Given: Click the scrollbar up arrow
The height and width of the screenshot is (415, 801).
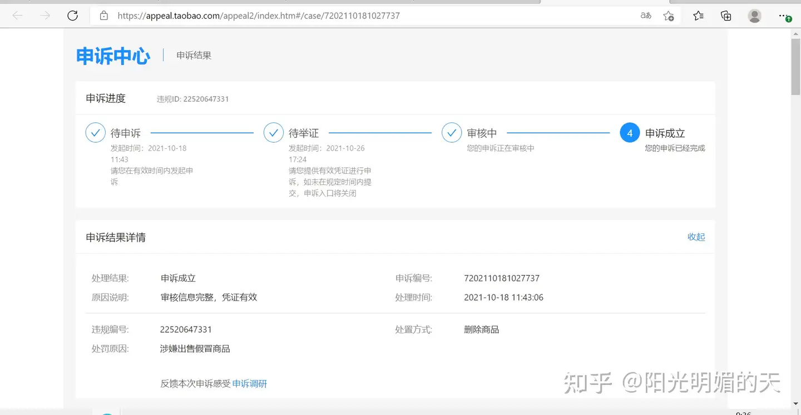Looking at the screenshot, I should click(795, 33).
